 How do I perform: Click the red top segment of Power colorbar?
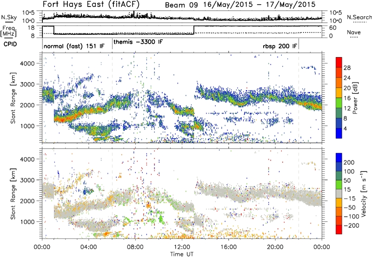(x=339, y=62)
